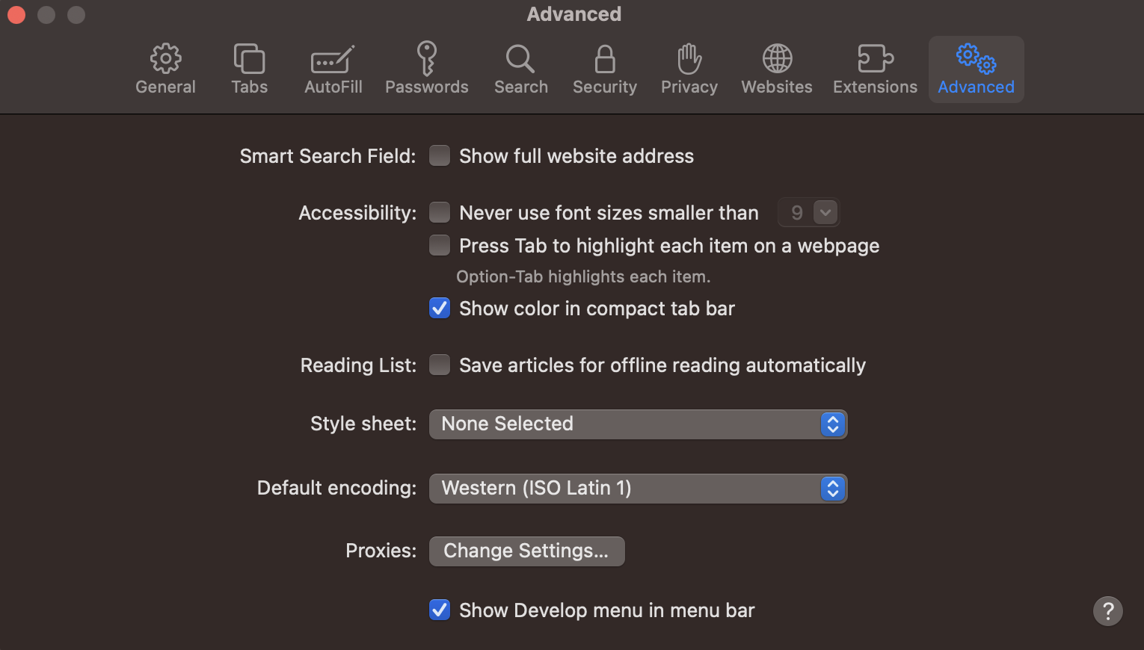Open the Style sheet None Selected dropdown
This screenshot has height=650, width=1144.
638,424
